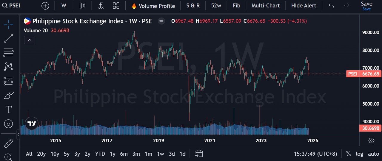Open indicator templates grid icon

click(x=116, y=5)
